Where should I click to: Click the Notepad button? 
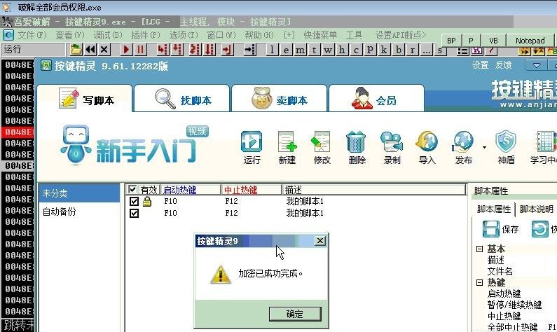coord(530,41)
